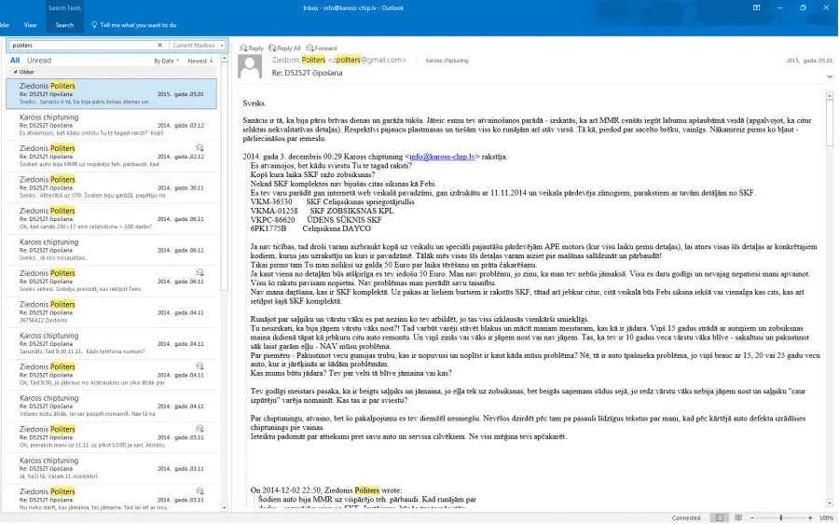Show Unread messages filter
This screenshot has height=524, width=839.
pyautogui.click(x=39, y=61)
